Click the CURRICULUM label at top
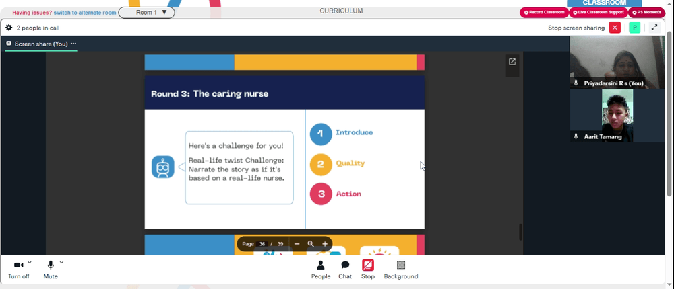This screenshot has height=289, width=674. (341, 11)
